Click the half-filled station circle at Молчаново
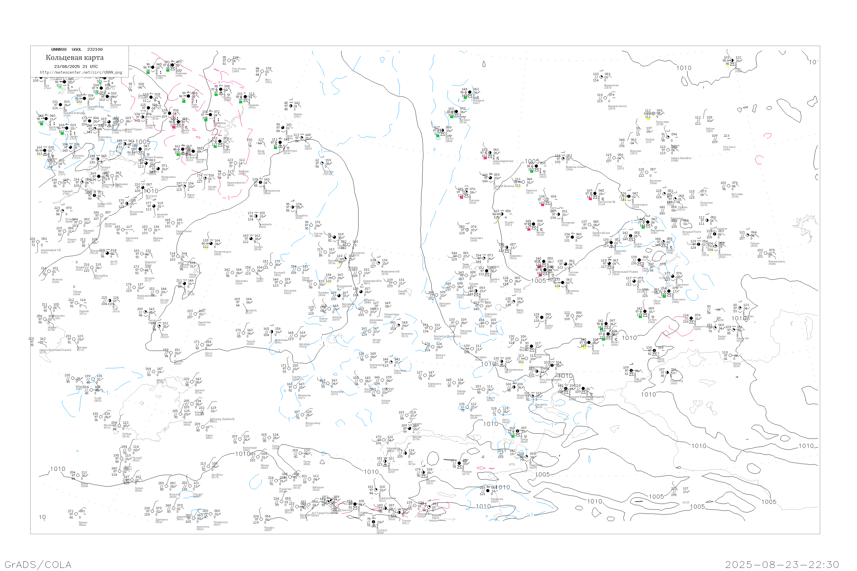The height and width of the screenshot is (571, 857). point(558,214)
